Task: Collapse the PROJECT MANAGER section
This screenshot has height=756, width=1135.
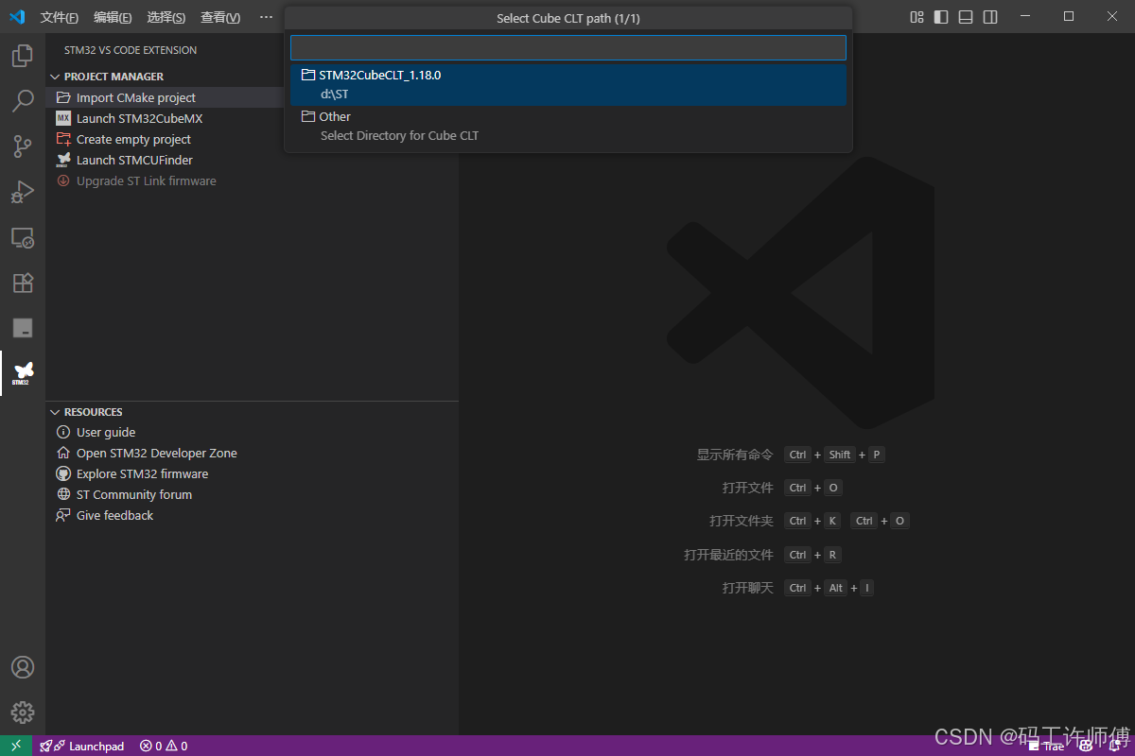Action: pyautogui.click(x=54, y=77)
